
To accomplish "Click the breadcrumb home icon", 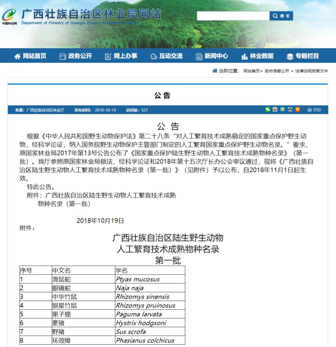I will pyautogui.click(x=215, y=71).
